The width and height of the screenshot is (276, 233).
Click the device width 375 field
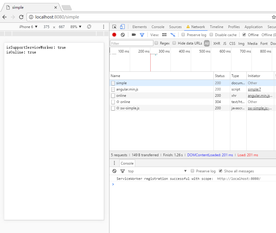click(x=46, y=27)
